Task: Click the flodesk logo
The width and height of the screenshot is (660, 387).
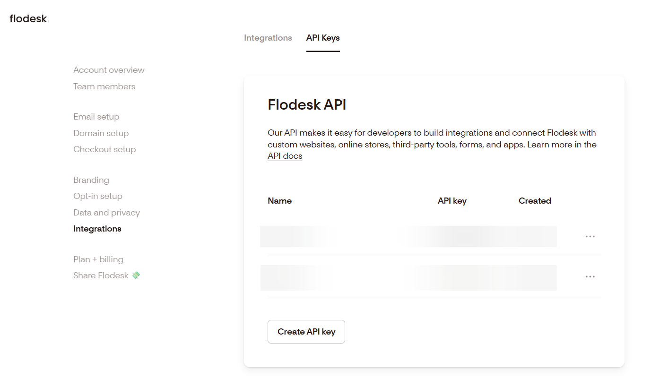Action: 28,19
